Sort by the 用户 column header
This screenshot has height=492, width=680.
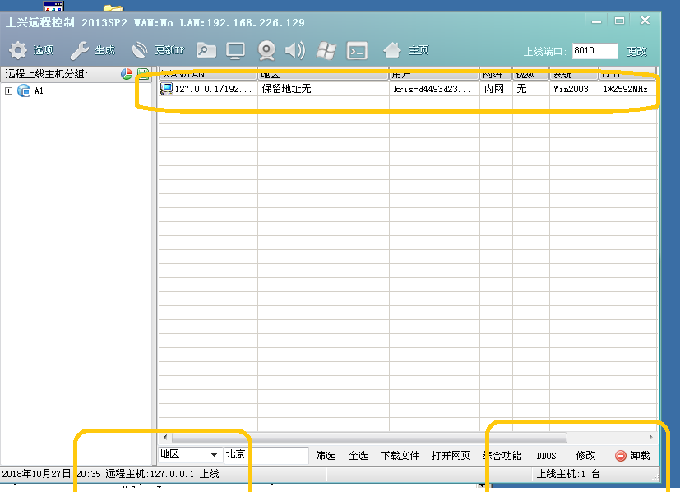434,74
